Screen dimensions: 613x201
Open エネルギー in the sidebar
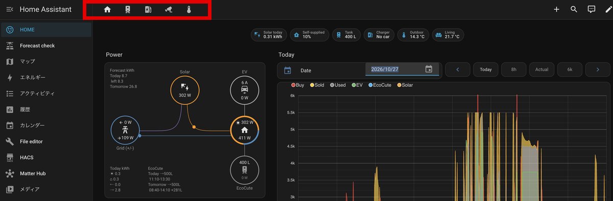tap(46, 78)
